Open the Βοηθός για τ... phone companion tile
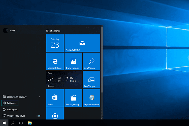Screen dimensions: 189x126 [x=91, y=80]
